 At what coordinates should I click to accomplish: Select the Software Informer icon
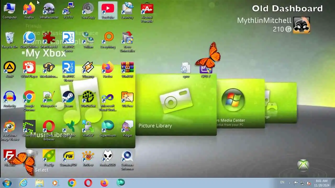click(x=127, y=160)
